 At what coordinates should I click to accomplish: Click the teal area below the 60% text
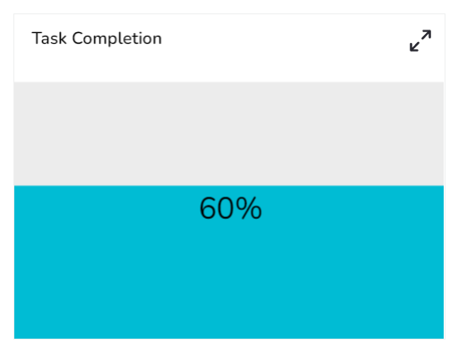click(x=231, y=280)
